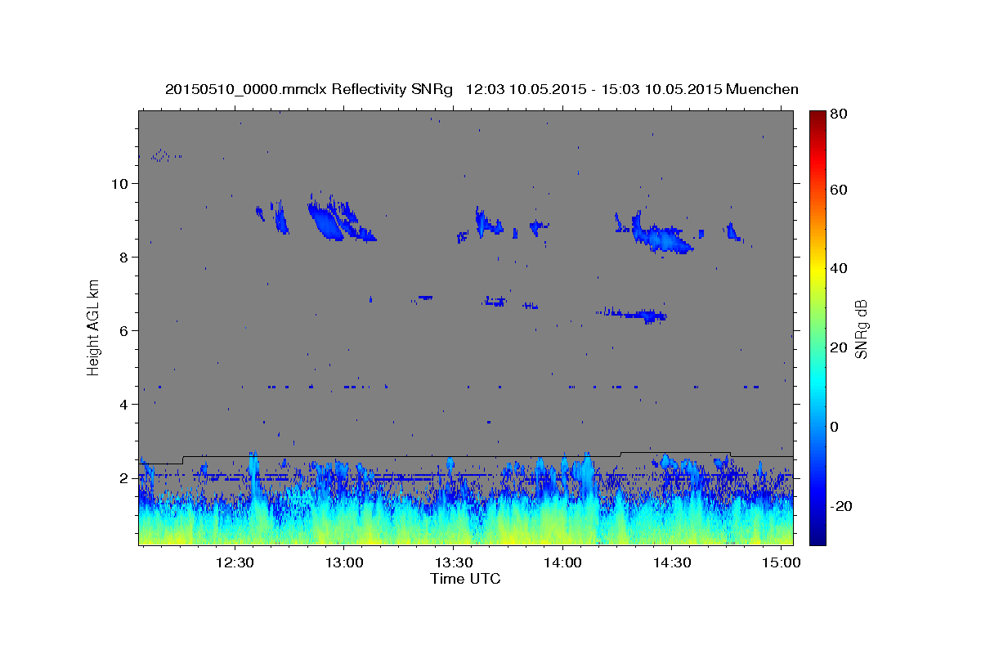This screenshot has height=654, width=981.
Task: Click the colorbar value 20
Action: [838, 347]
